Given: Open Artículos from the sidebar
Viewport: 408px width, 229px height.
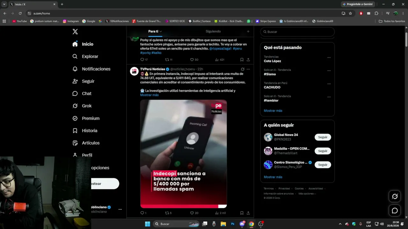Looking at the screenshot, I should tap(86, 143).
